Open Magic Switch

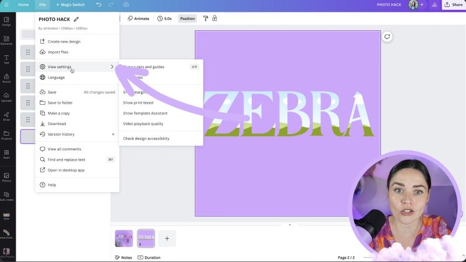(70, 5)
